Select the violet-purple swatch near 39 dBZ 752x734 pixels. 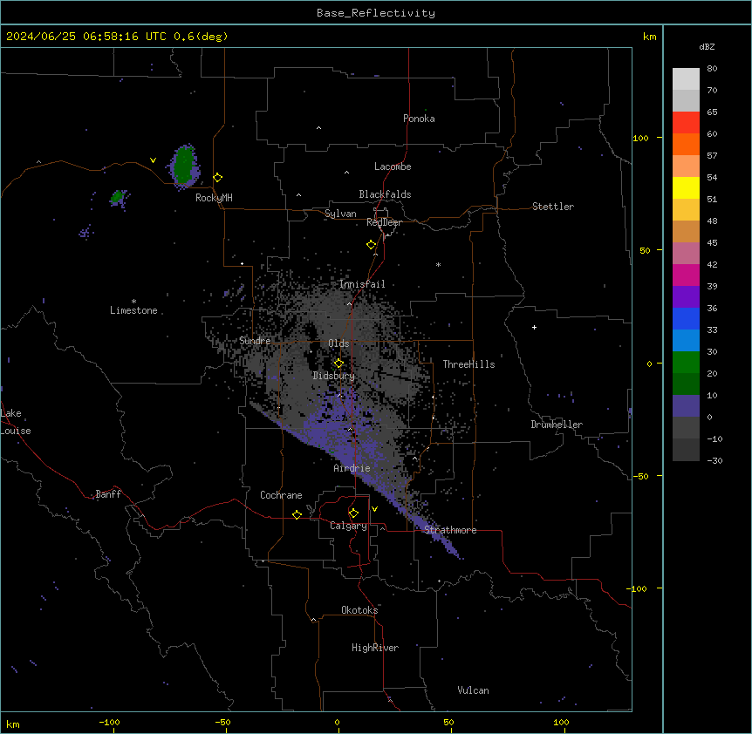(x=686, y=296)
